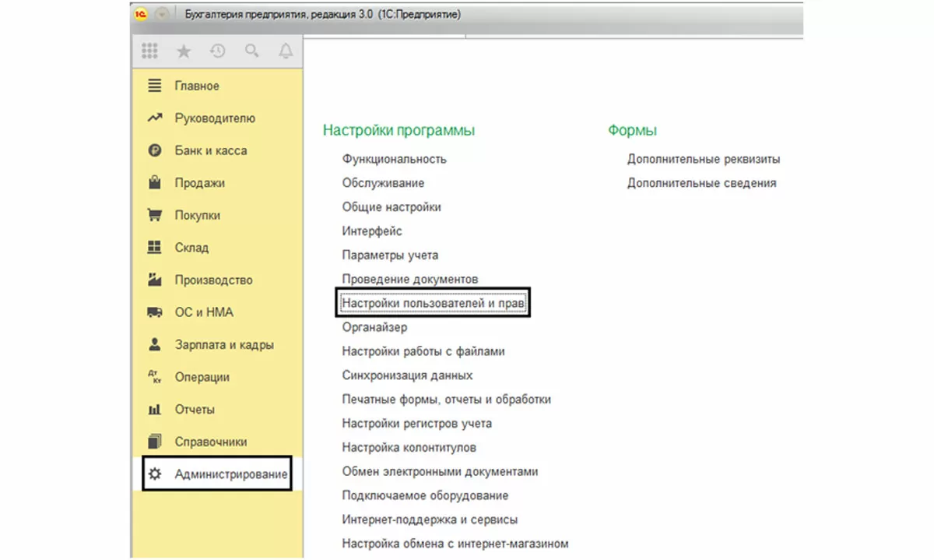This screenshot has width=934, height=560.
Task: Open Интернет-поддержка и сервисы link
Action: (x=430, y=519)
